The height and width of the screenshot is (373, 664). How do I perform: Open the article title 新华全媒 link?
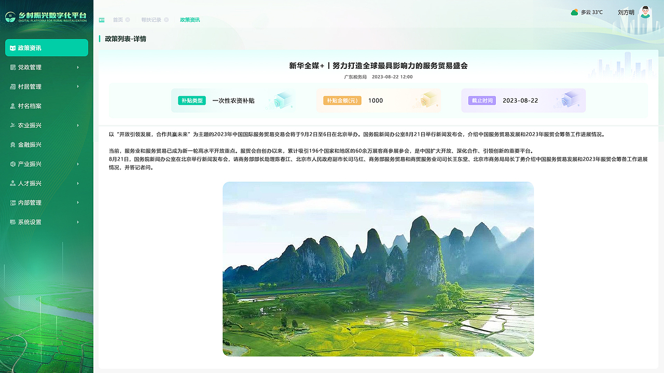378,66
